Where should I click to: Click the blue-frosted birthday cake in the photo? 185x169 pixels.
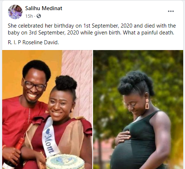[x=65, y=162]
